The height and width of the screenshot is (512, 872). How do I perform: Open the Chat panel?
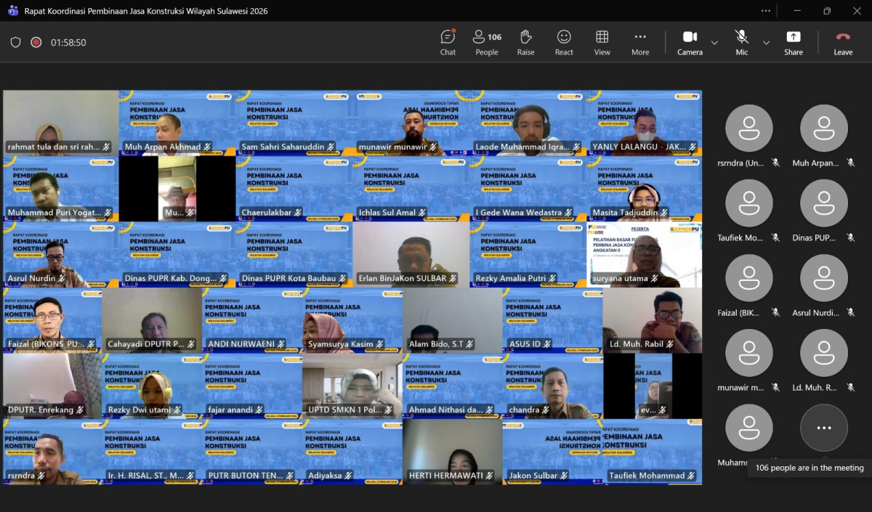click(x=448, y=42)
